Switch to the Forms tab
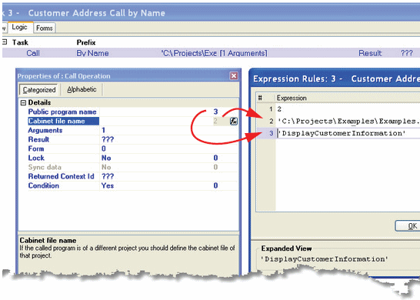Screen dimensions: 420x300 [45, 28]
